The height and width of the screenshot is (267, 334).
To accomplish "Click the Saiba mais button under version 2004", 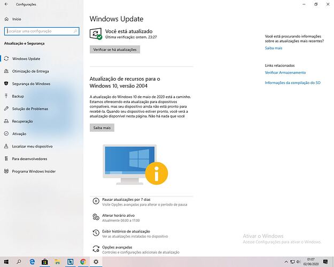I will pos(102,128).
